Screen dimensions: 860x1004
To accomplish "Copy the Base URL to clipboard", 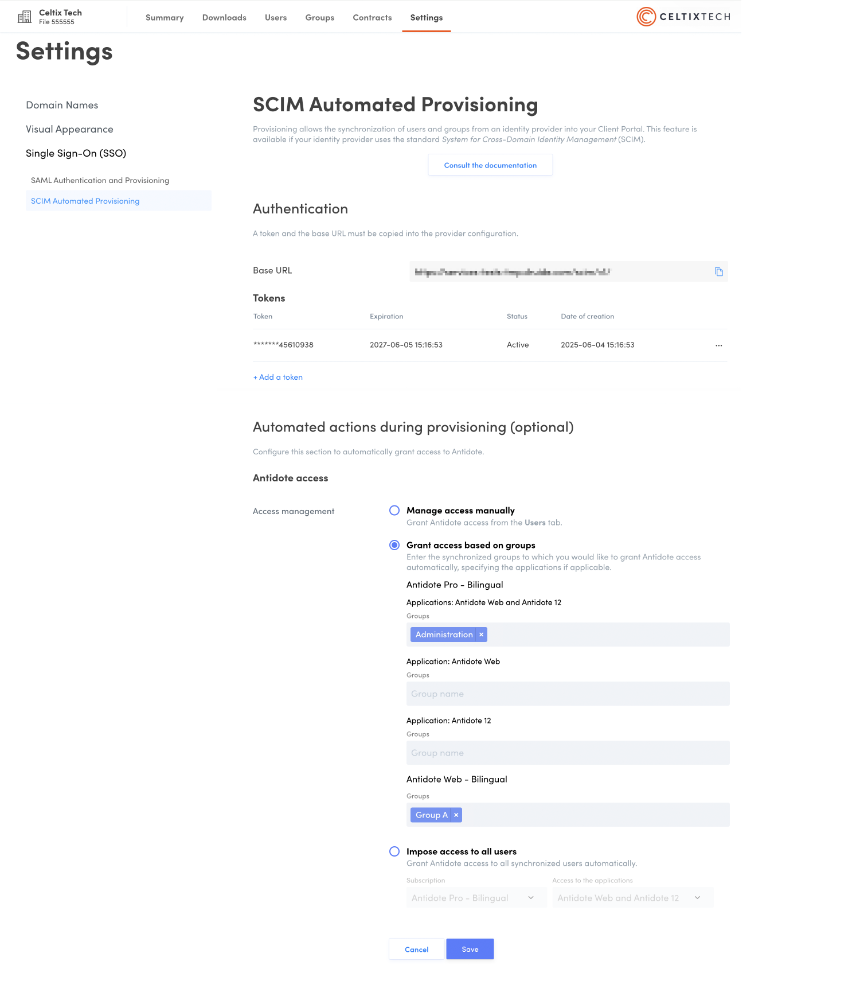I will (x=719, y=272).
